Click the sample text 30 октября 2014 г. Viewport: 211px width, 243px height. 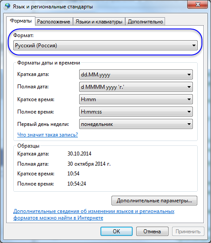[x=89, y=164]
